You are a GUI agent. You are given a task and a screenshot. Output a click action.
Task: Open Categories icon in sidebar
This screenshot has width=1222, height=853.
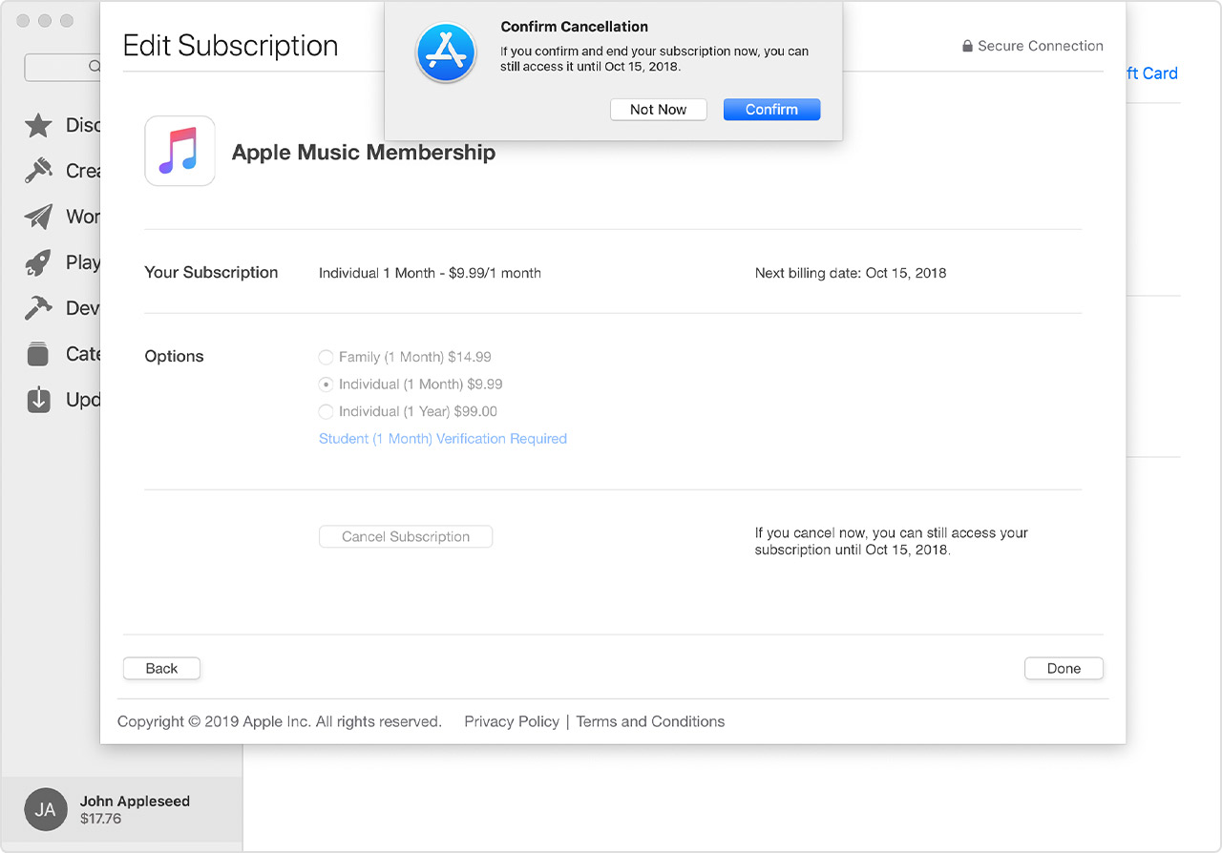tap(38, 354)
